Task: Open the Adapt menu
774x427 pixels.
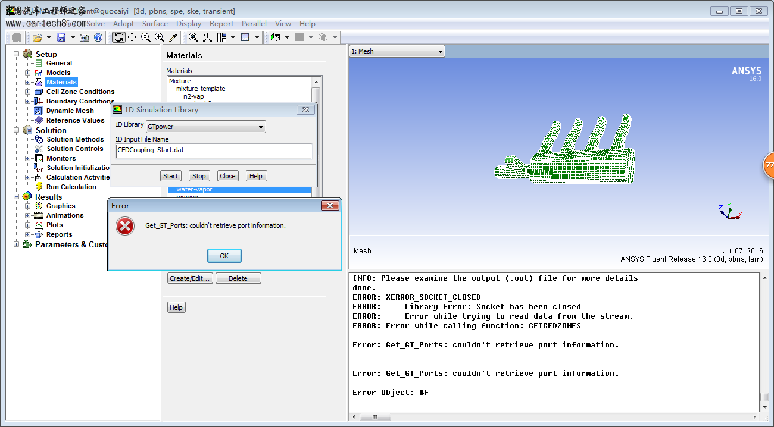Action: pyautogui.click(x=123, y=24)
